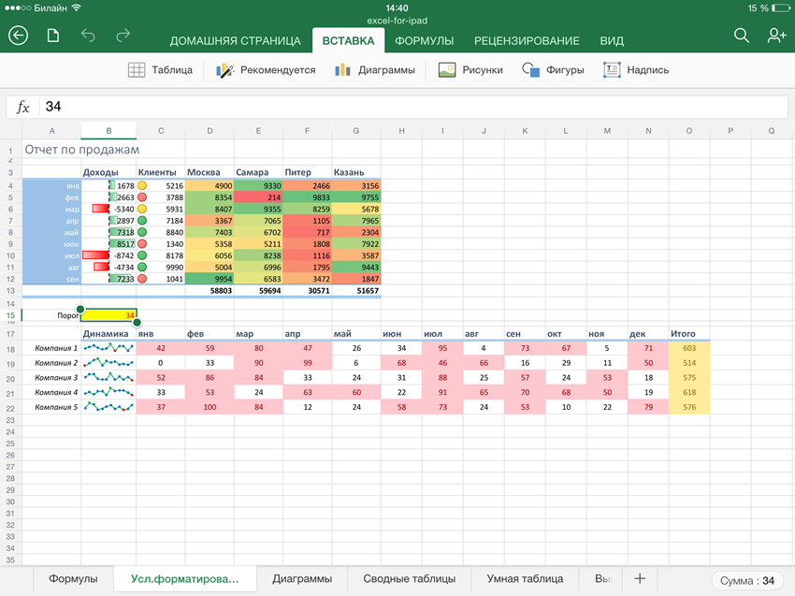
Task: Open the Умная таблица sheet tab
Action: pos(525,579)
